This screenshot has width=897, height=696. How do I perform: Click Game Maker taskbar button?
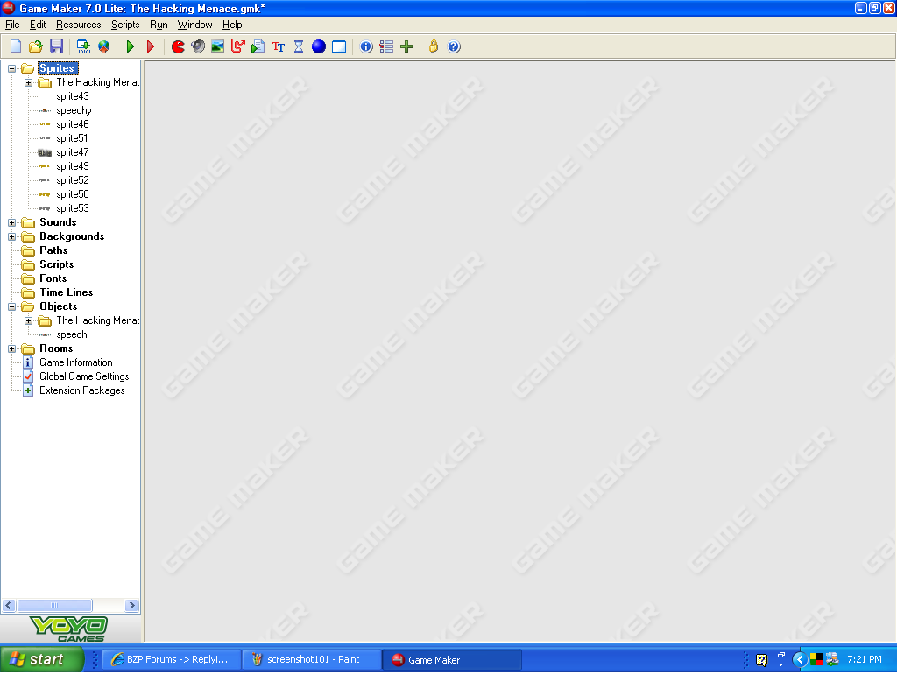click(452, 660)
